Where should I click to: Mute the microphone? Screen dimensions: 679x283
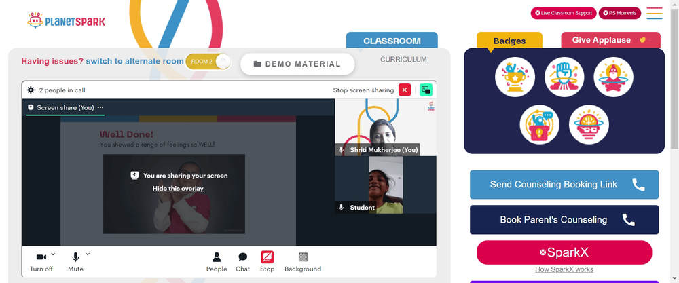pos(75,262)
